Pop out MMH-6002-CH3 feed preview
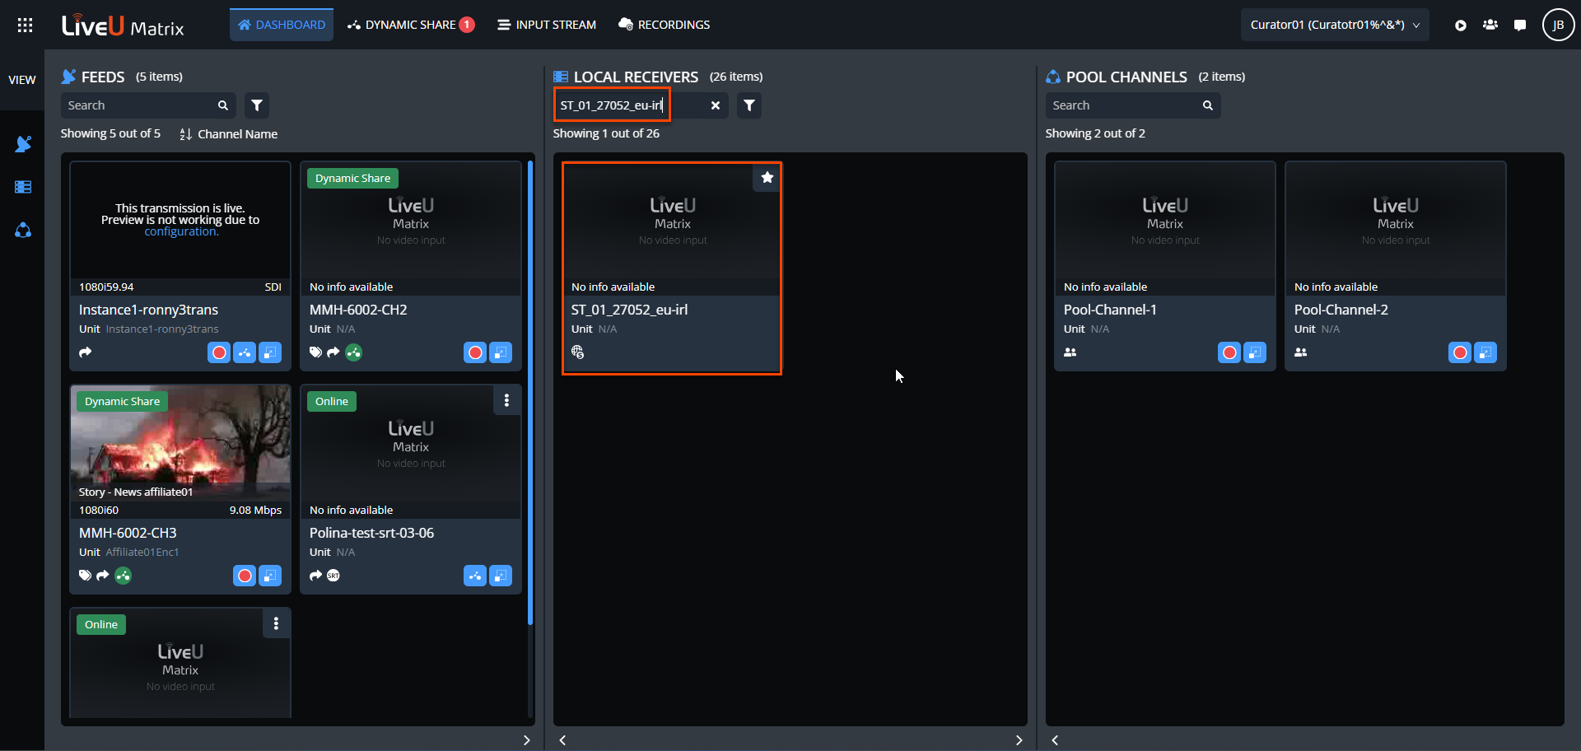Screen dimensions: 1581x751 [270, 576]
